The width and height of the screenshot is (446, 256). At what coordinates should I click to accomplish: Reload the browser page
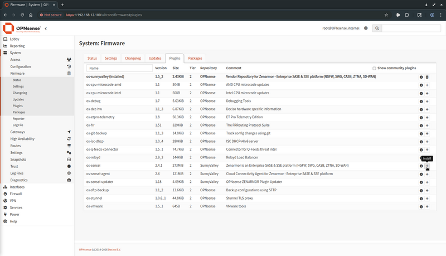[22, 15]
